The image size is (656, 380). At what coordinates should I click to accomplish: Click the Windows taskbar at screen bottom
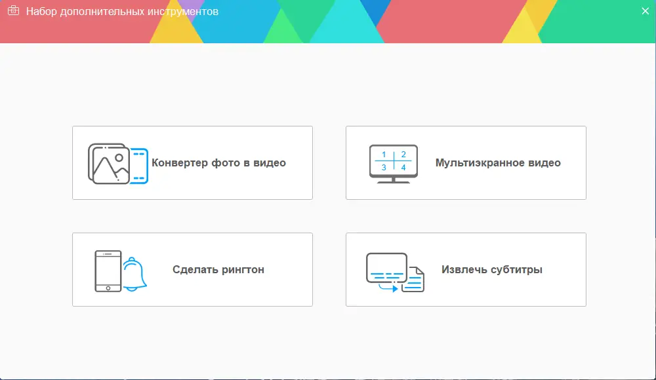[328, 377]
